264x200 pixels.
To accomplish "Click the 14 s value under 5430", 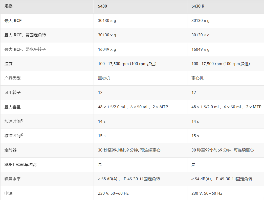I will point(102,121).
